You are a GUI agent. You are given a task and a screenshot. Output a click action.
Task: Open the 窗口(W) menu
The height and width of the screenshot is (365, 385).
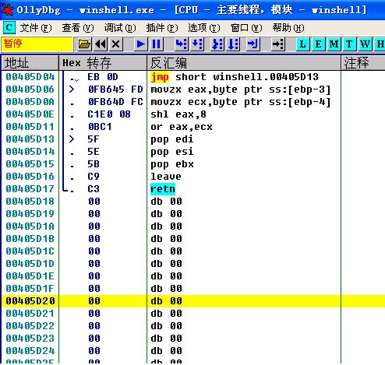pos(246,28)
